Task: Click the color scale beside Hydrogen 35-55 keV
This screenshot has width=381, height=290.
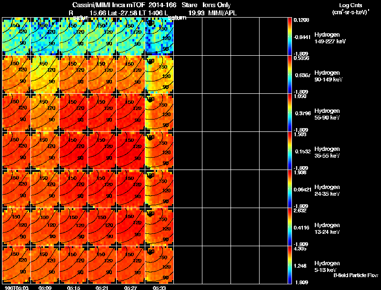Action: 290,150
